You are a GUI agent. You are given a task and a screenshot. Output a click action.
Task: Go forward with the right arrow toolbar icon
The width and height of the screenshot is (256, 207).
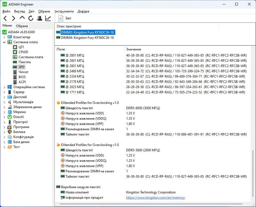coord(14,18)
